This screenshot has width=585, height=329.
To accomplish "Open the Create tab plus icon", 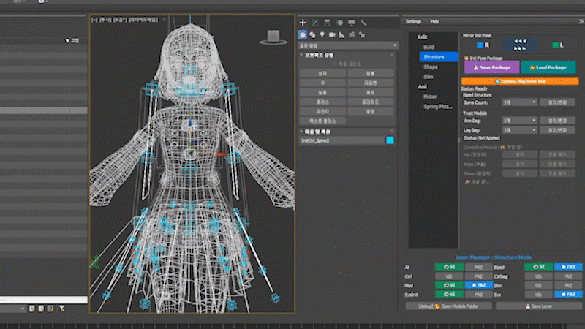I will (303, 23).
